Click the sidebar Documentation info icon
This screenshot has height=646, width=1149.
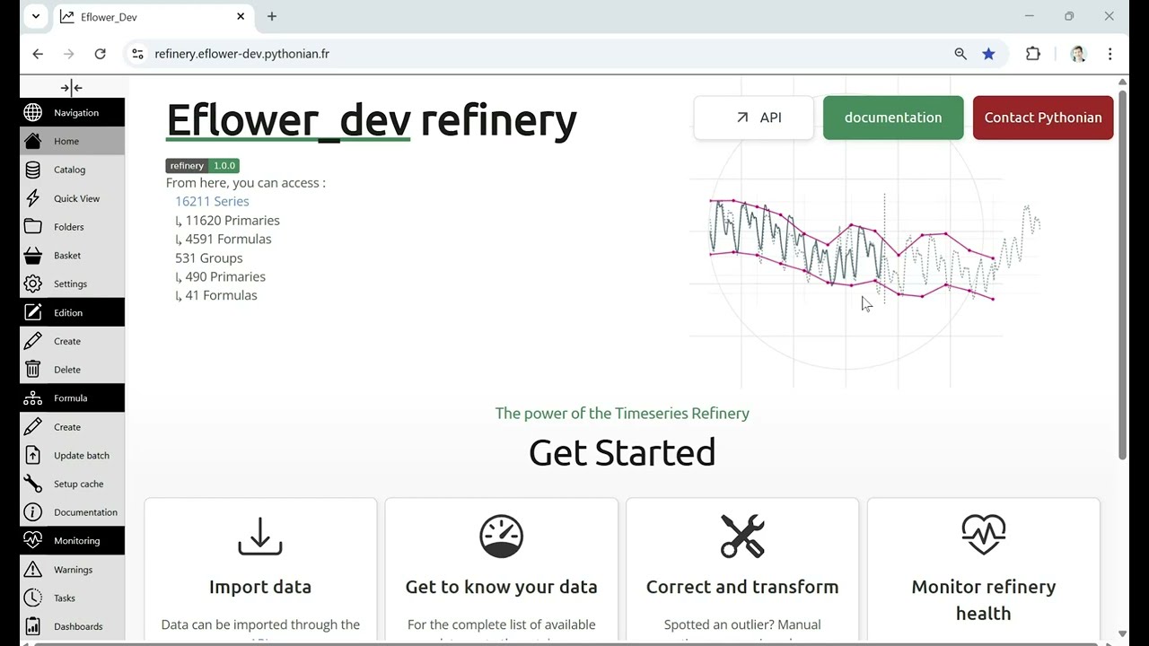[x=33, y=512]
